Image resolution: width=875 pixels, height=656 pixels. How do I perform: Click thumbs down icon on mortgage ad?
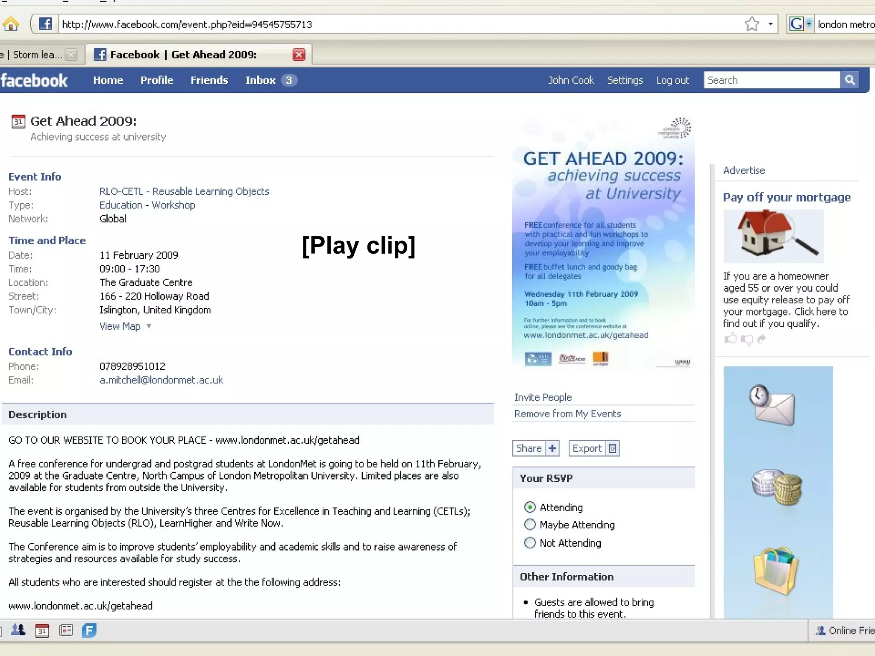(x=747, y=340)
